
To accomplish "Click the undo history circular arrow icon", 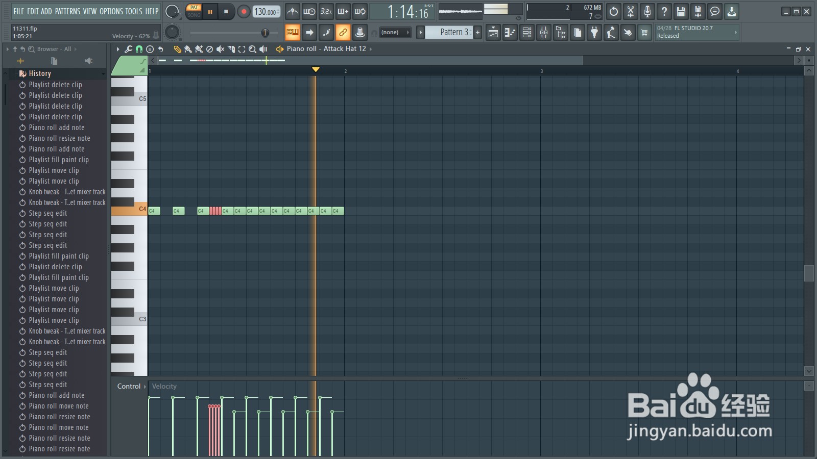I will point(614,11).
